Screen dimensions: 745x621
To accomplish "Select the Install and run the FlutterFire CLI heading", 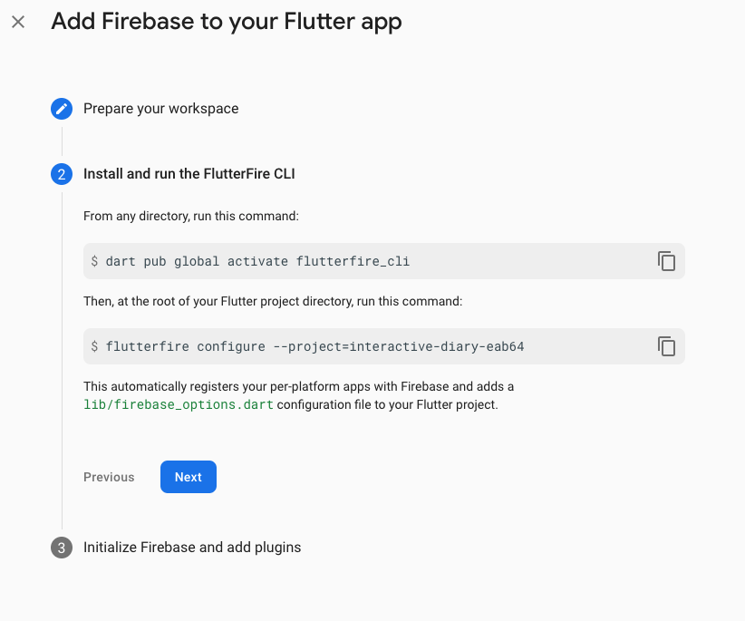I will pos(189,173).
